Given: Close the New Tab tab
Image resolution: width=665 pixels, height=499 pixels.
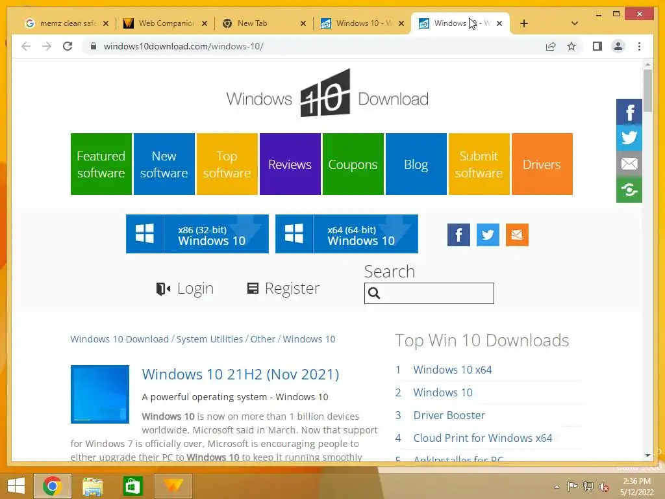Looking at the screenshot, I should (x=303, y=23).
